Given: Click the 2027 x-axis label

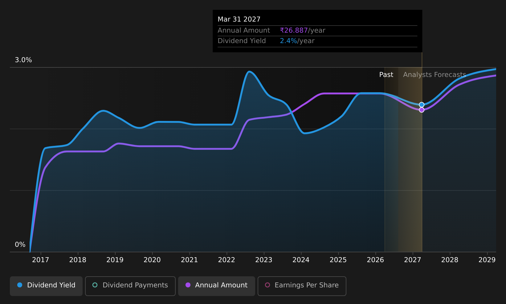Looking at the screenshot, I should point(413,260).
